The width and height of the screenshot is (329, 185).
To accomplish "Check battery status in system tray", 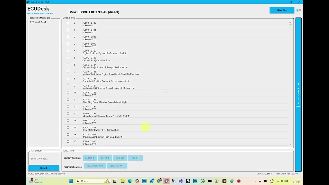I will (286, 181).
